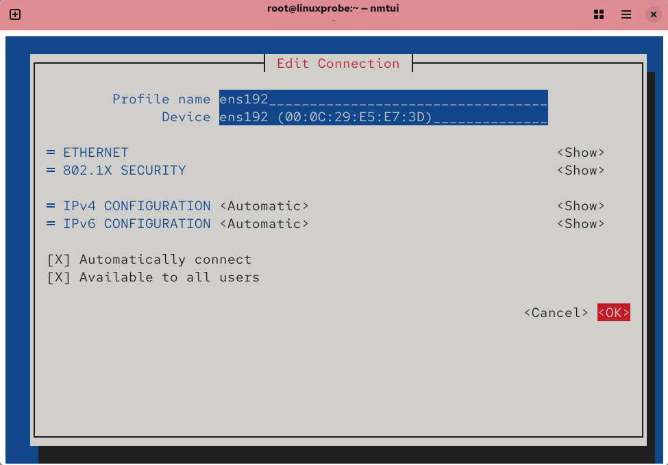Show the IPv6 CONFIGURATION details
This screenshot has width=668, height=465.
click(580, 224)
